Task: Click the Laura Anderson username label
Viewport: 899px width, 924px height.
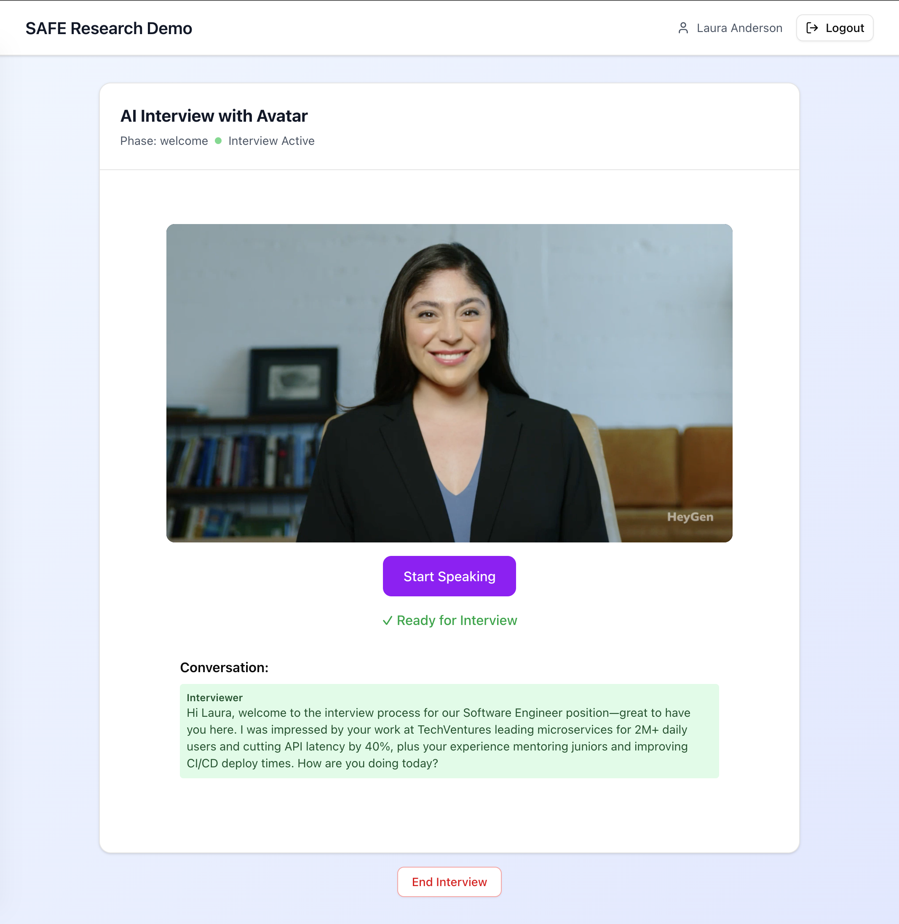Action: point(739,28)
